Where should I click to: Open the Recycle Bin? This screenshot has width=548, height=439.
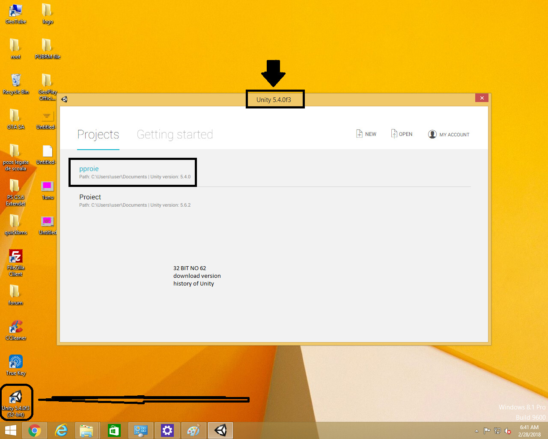16,84
